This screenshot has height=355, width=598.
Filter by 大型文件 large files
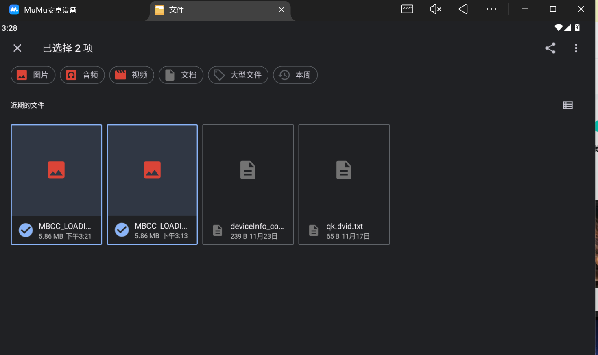tap(238, 75)
